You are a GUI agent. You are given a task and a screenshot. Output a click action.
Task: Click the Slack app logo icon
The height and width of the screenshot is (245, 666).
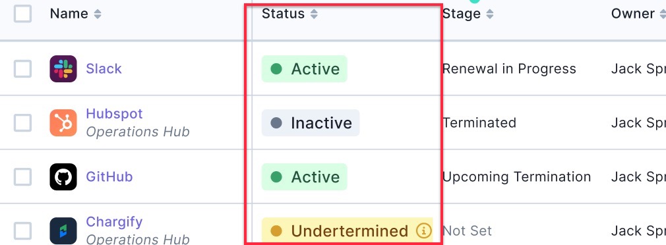pyautogui.click(x=63, y=68)
